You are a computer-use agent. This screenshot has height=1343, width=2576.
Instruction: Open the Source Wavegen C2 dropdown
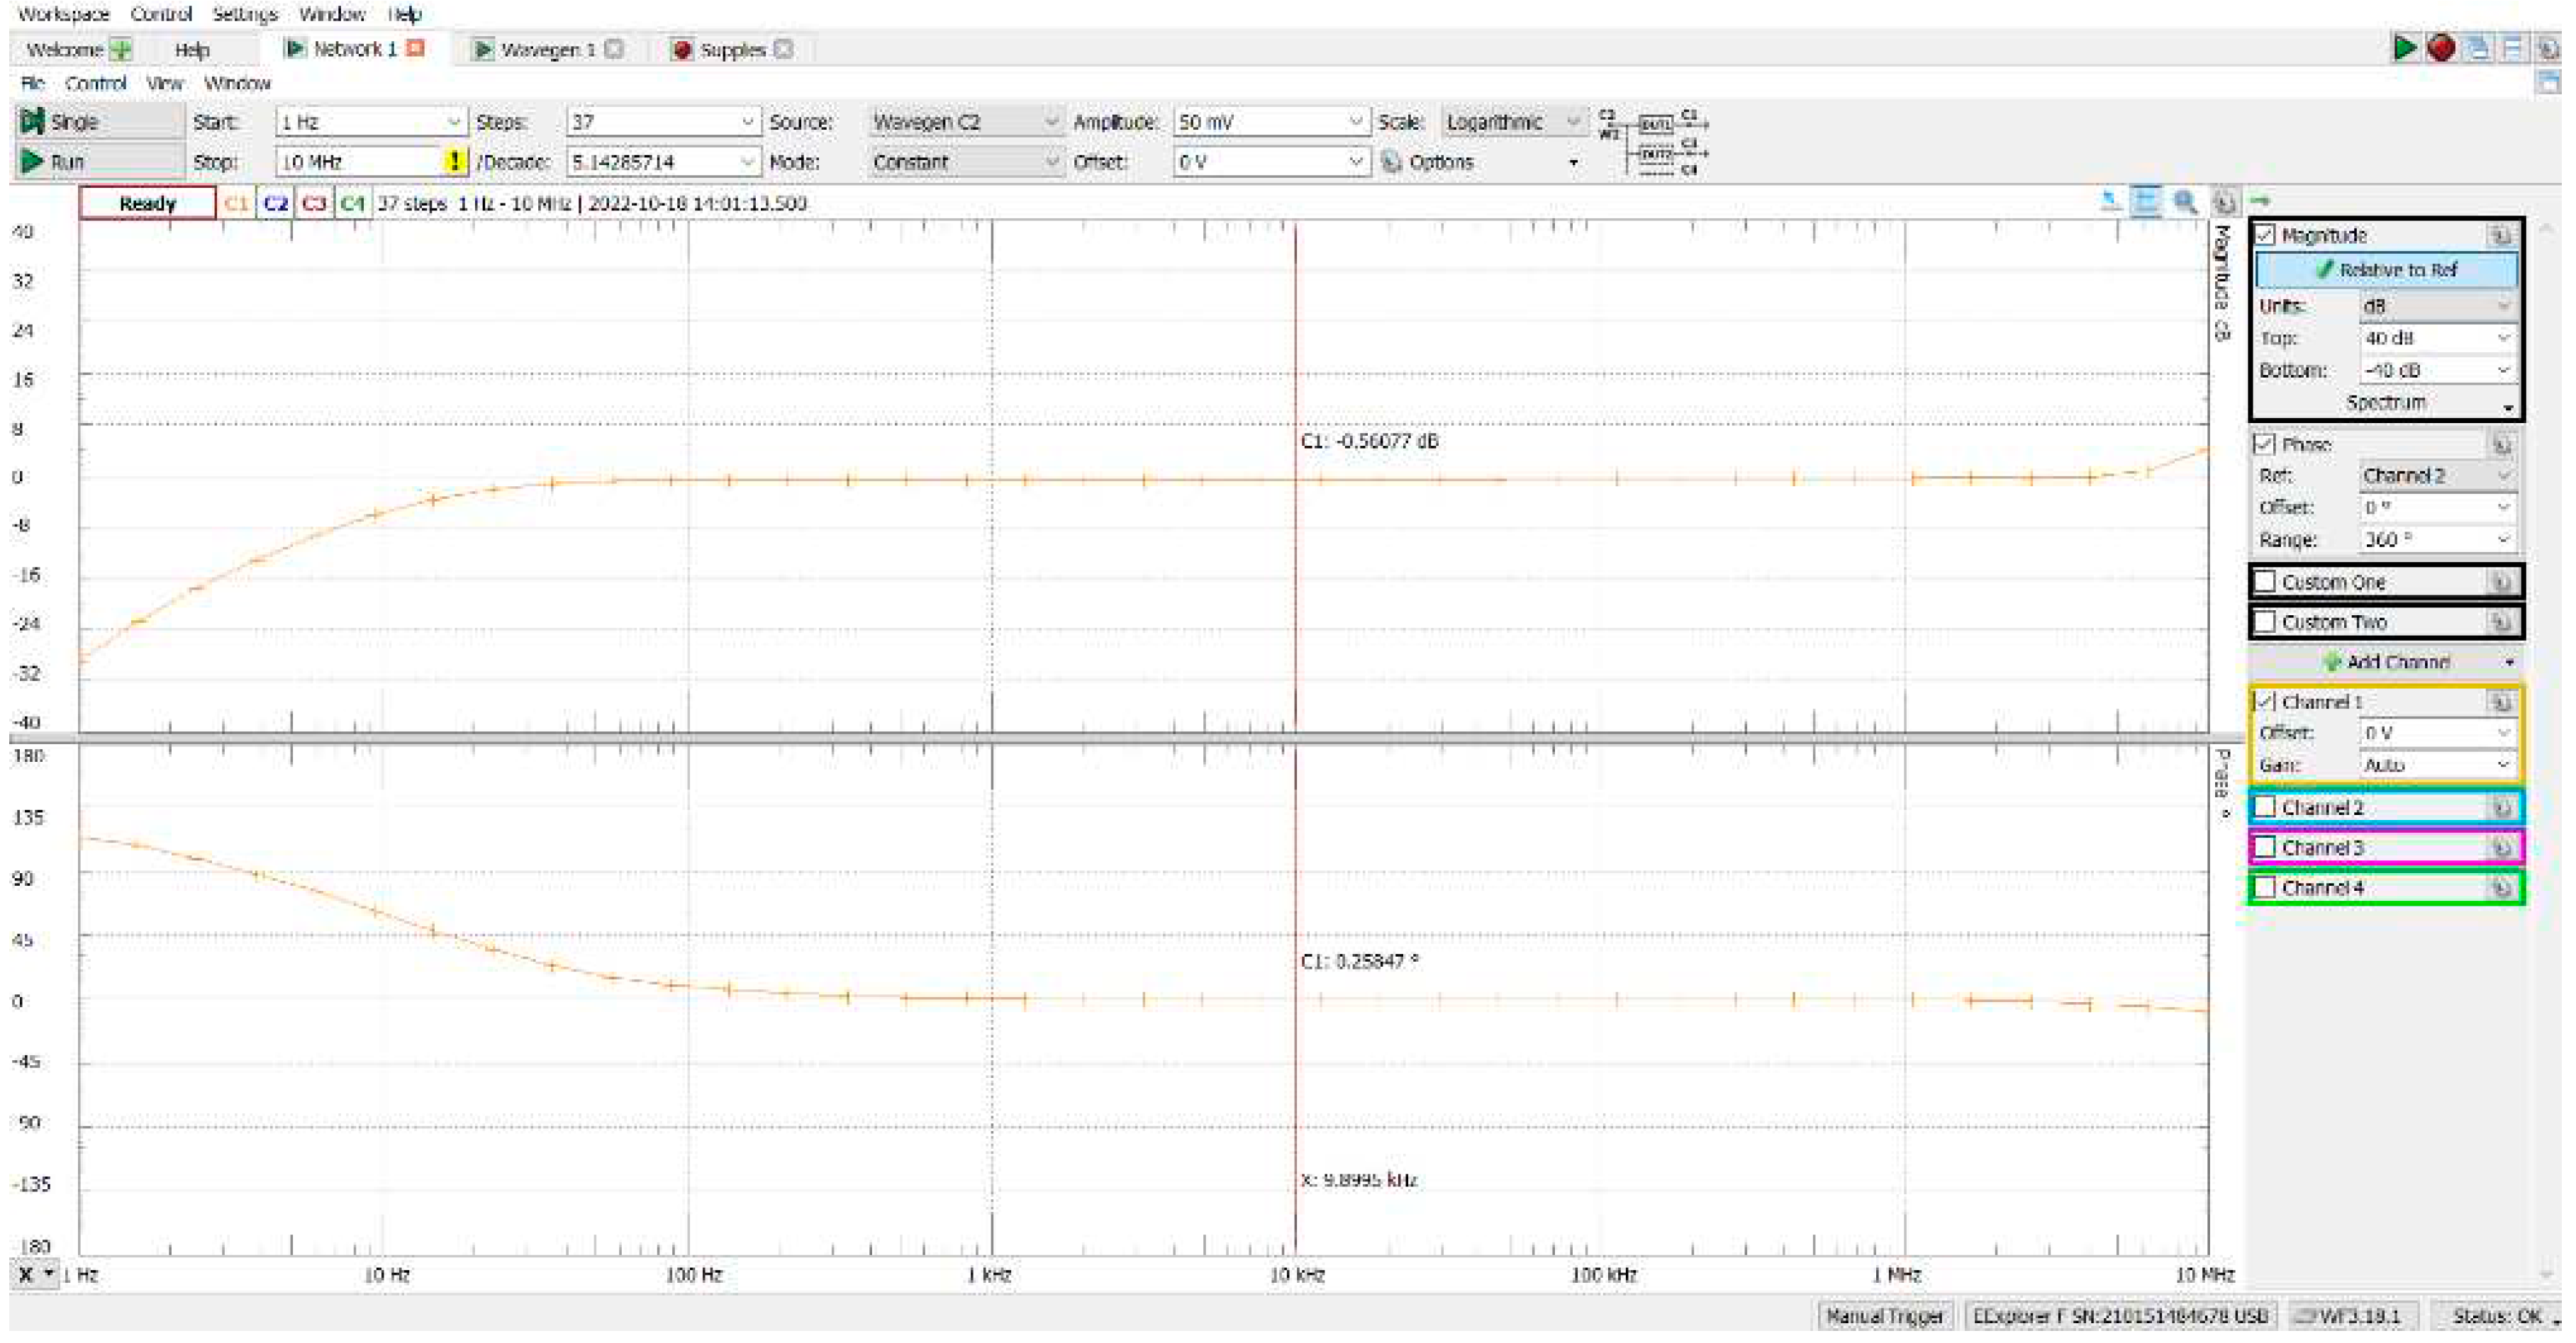1050,122
